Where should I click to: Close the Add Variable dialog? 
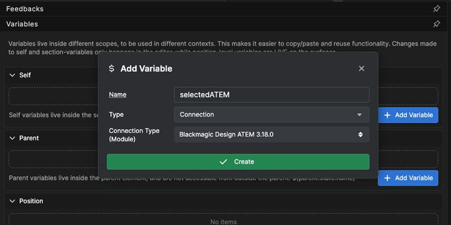(362, 69)
